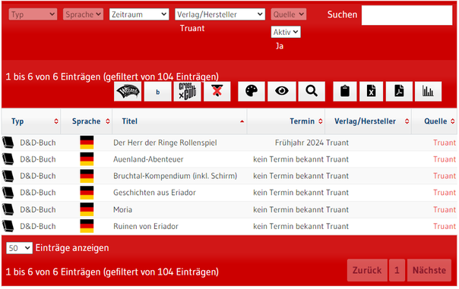Screen dimensions: 459x289
Task: Click the book icon in Ruinen von Eriador row
Action: click(x=8, y=226)
